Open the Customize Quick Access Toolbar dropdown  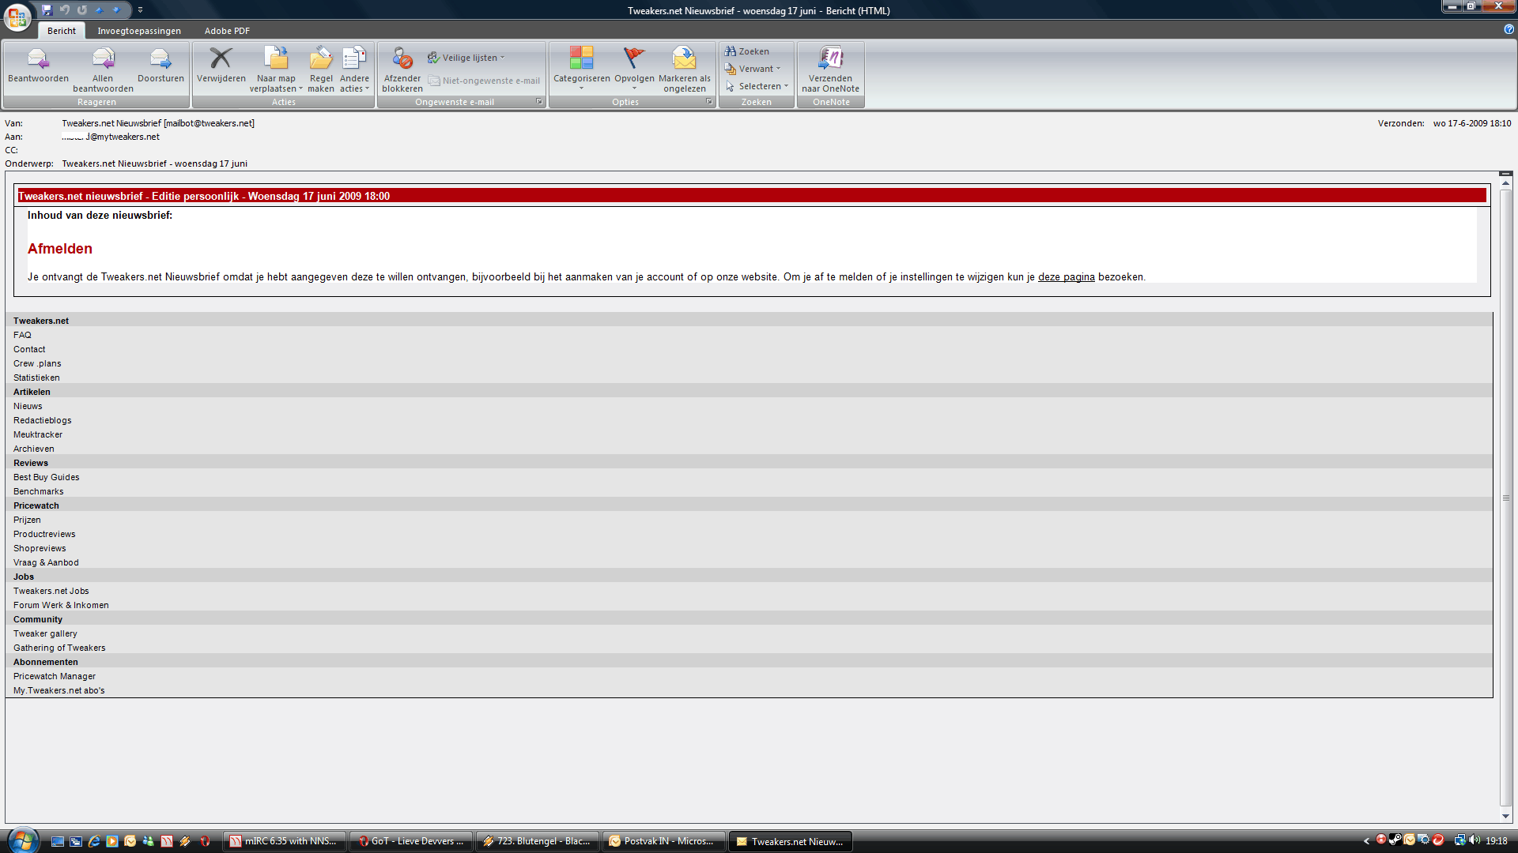pos(140,10)
